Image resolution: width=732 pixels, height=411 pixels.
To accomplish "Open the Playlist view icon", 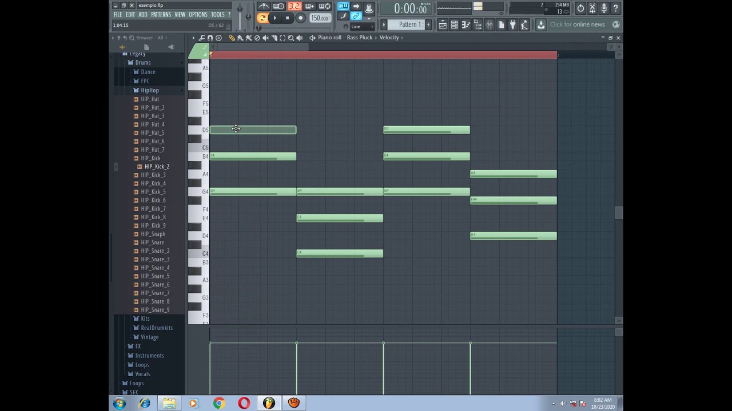I will [x=443, y=25].
